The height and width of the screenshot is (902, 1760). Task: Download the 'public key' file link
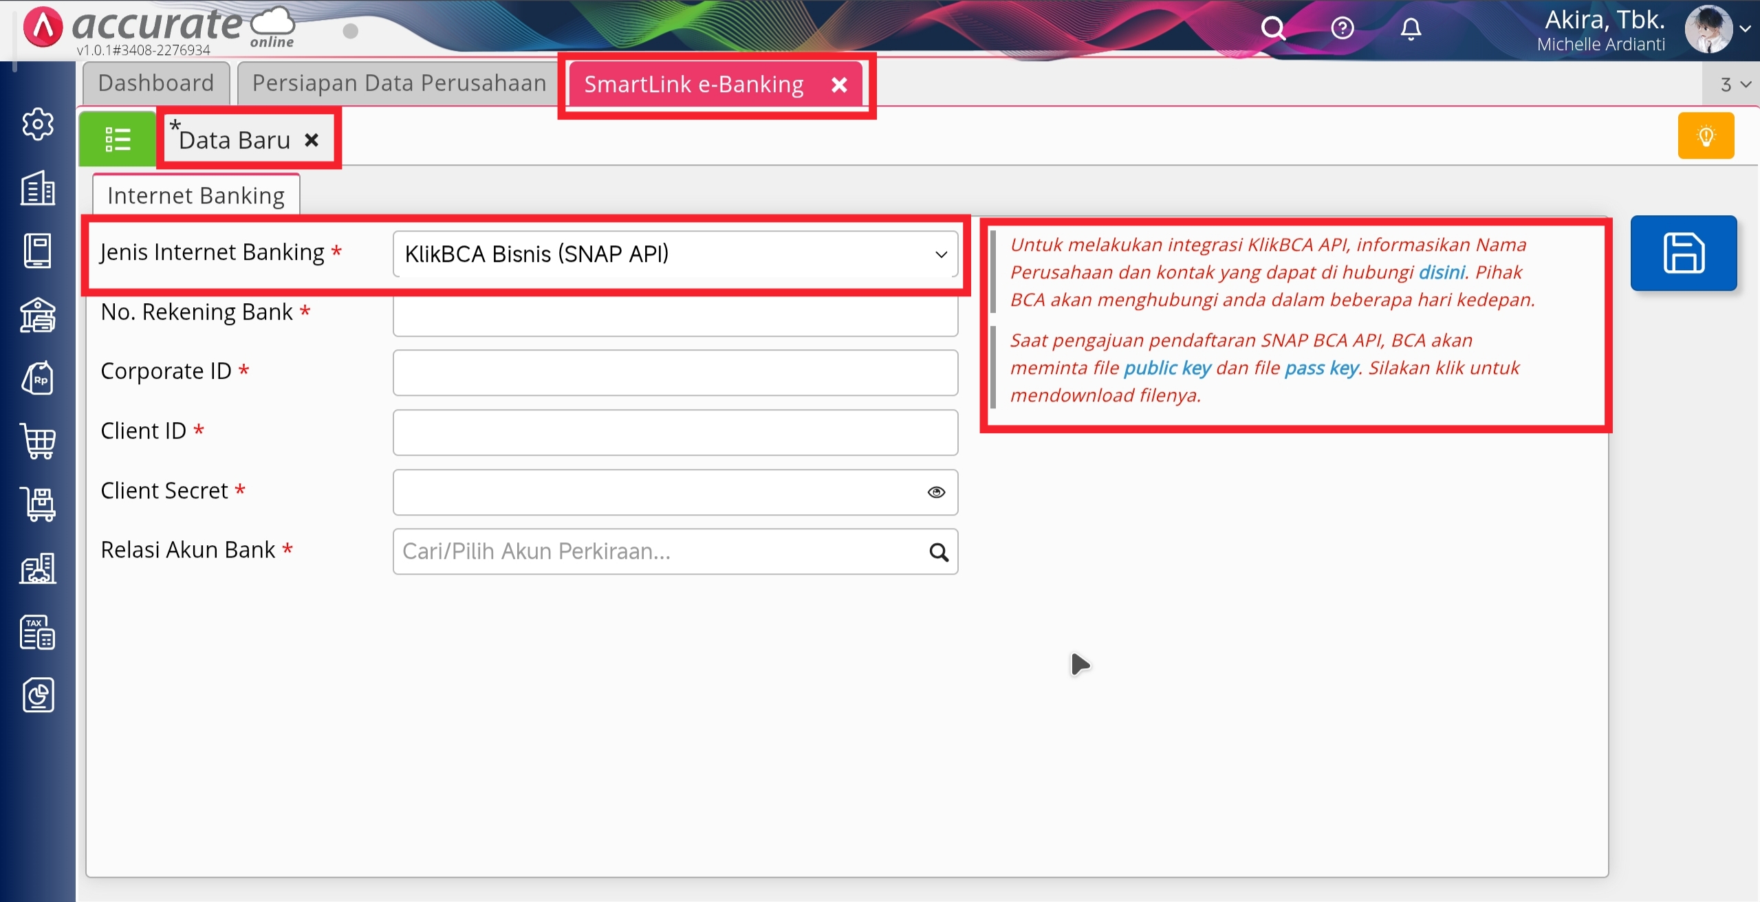coord(1167,368)
